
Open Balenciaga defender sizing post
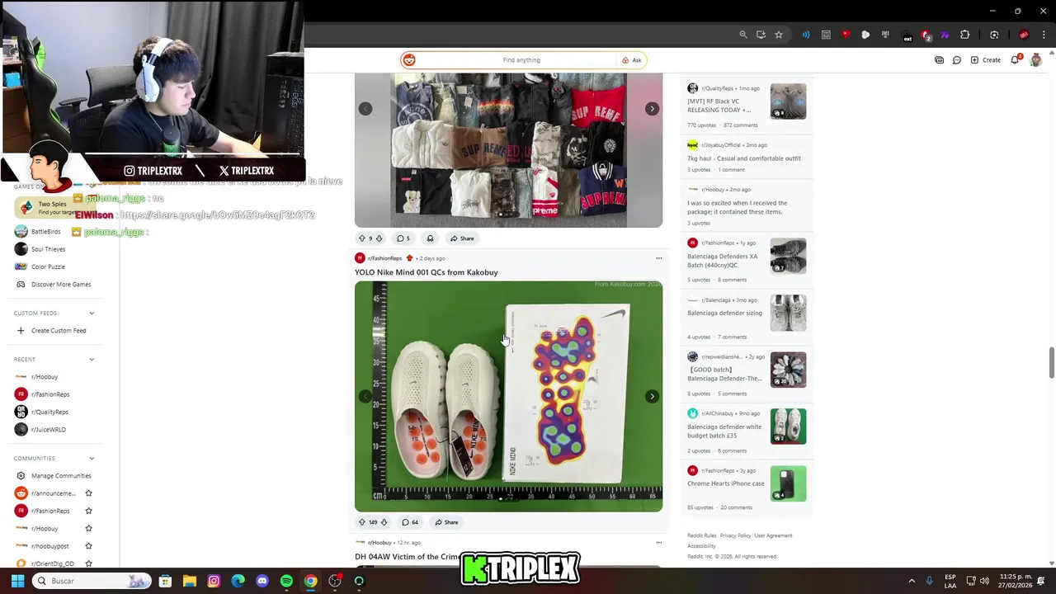coord(724,313)
